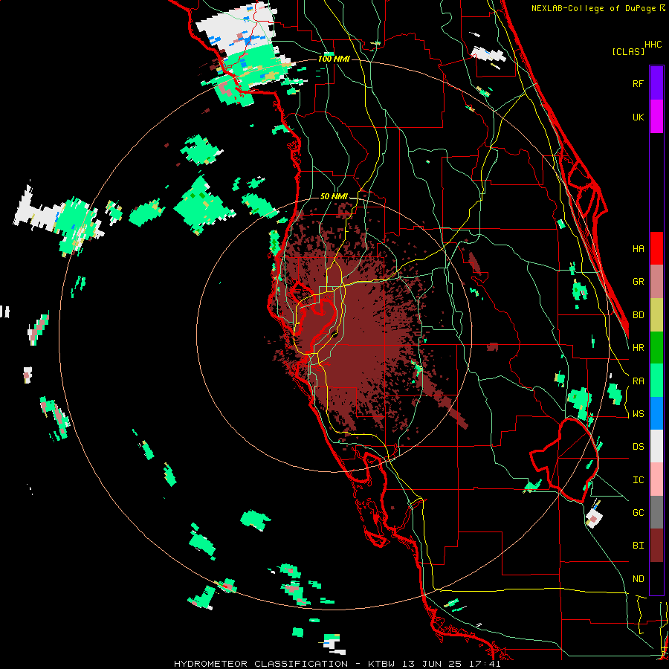Screen dimensions: 669x669
Task: Click the RF purple legend swatch
Action: [656, 83]
